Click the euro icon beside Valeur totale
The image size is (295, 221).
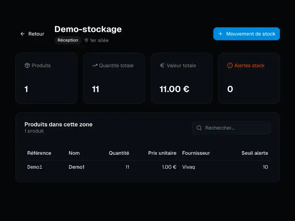162,66
